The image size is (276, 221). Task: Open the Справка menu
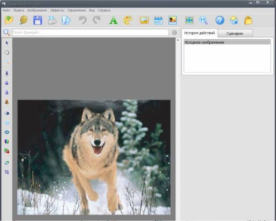104,11
